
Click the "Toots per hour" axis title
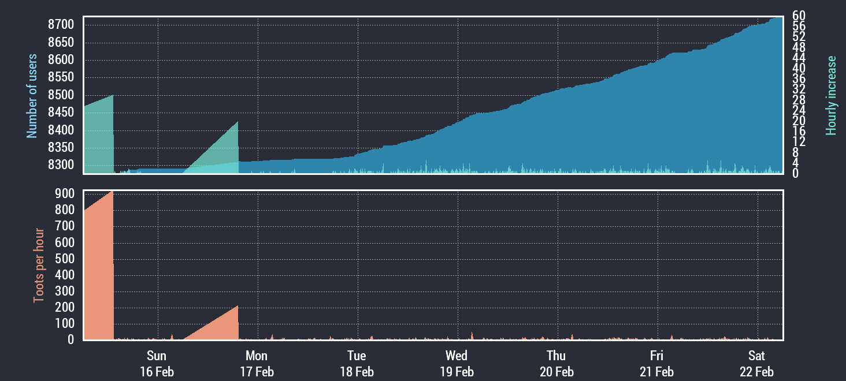[x=39, y=266]
